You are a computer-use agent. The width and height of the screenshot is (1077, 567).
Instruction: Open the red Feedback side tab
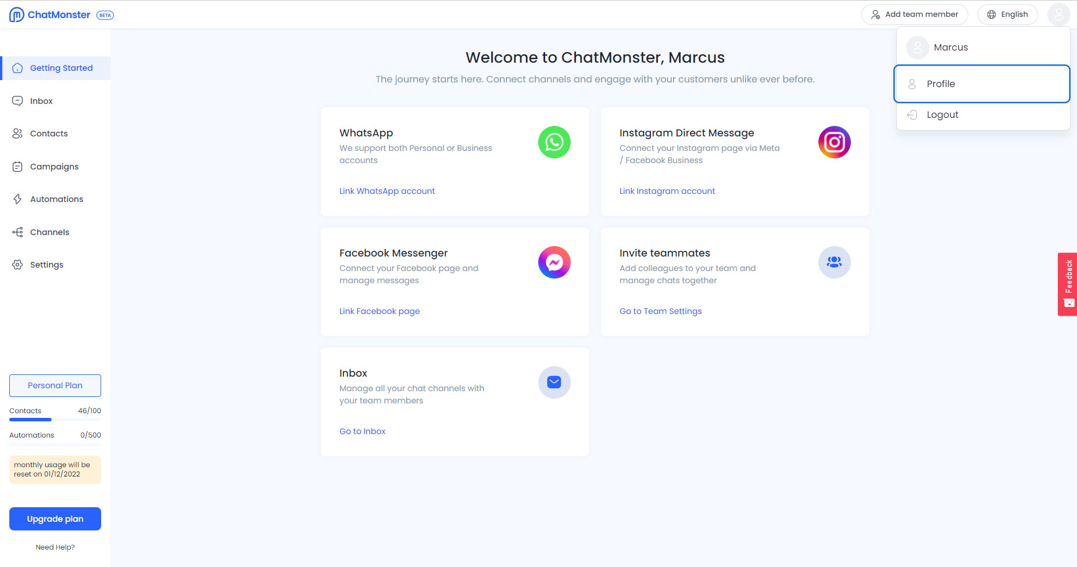coord(1068,284)
